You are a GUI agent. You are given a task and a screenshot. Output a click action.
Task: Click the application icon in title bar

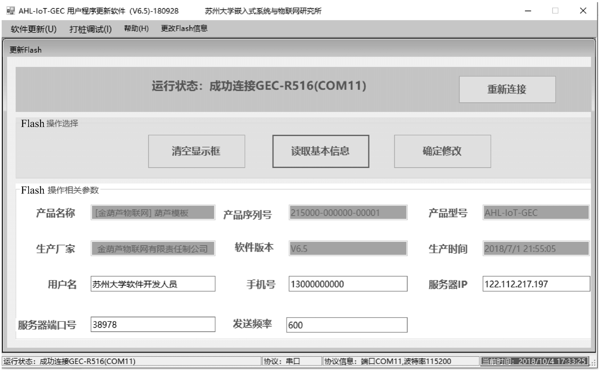coord(10,11)
